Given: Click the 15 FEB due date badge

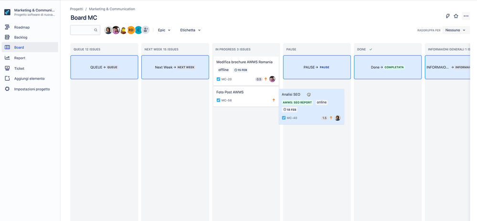Looking at the screenshot, I should (x=240, y=70).
